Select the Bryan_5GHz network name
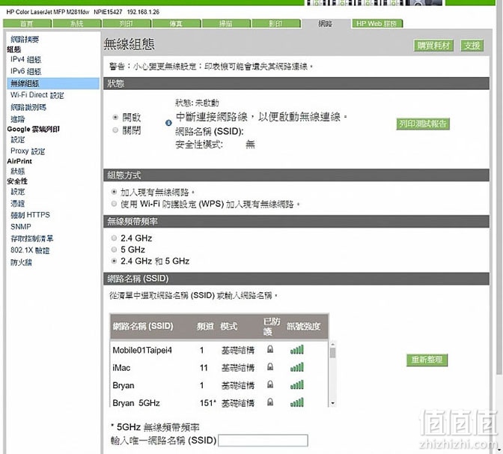The height and width of the screenshot is (454, 503). tap(136, 402)
